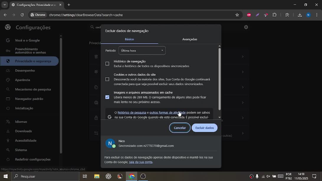Click the browser forward arrow
322x181 pixels.
click(x=14, y=15)
